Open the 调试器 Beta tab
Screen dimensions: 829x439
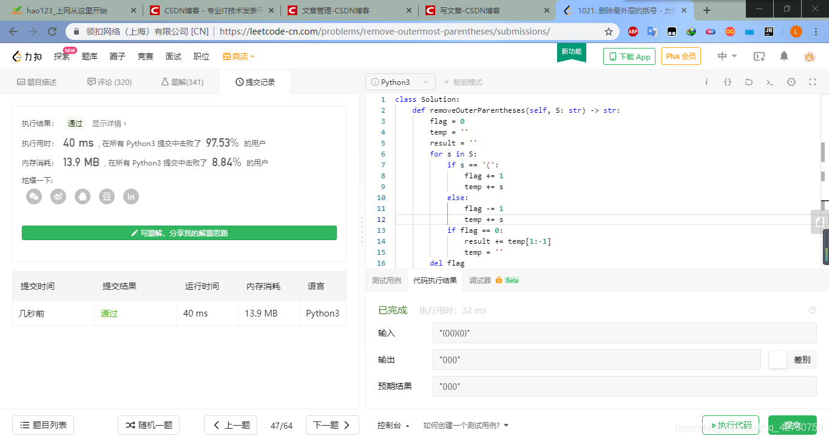[x=493, y=280]
